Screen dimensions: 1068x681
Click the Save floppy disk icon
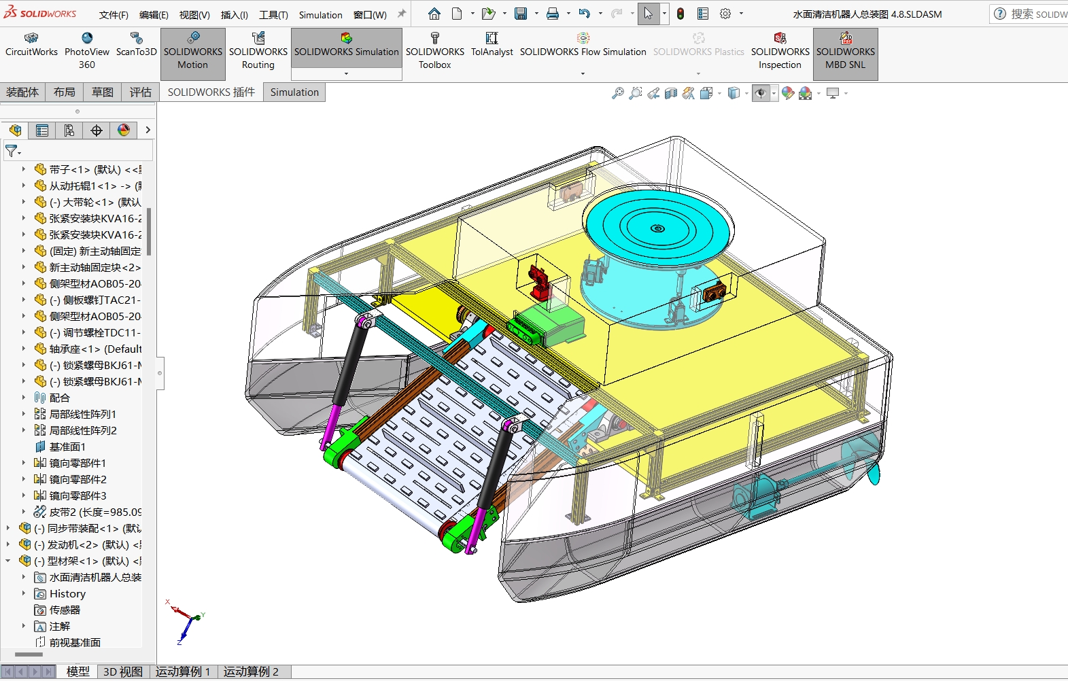coord(521,14)
